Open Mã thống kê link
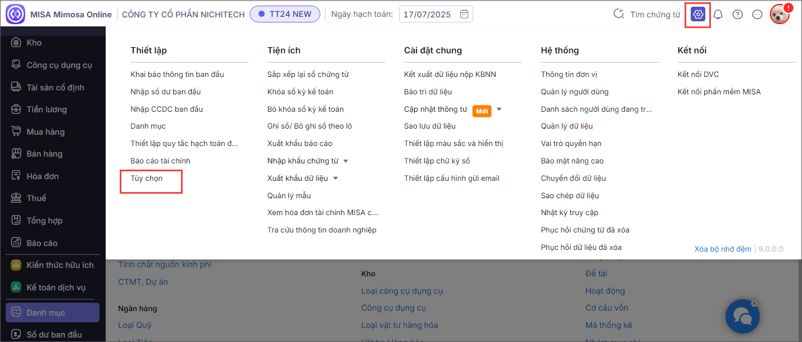Image resolution: width=802 pixels, height=342 pixels. (609, 325)
